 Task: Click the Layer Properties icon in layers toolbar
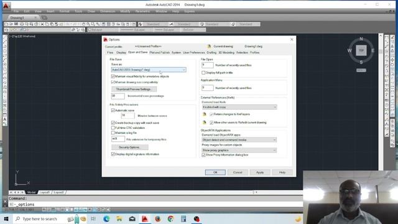7,30
